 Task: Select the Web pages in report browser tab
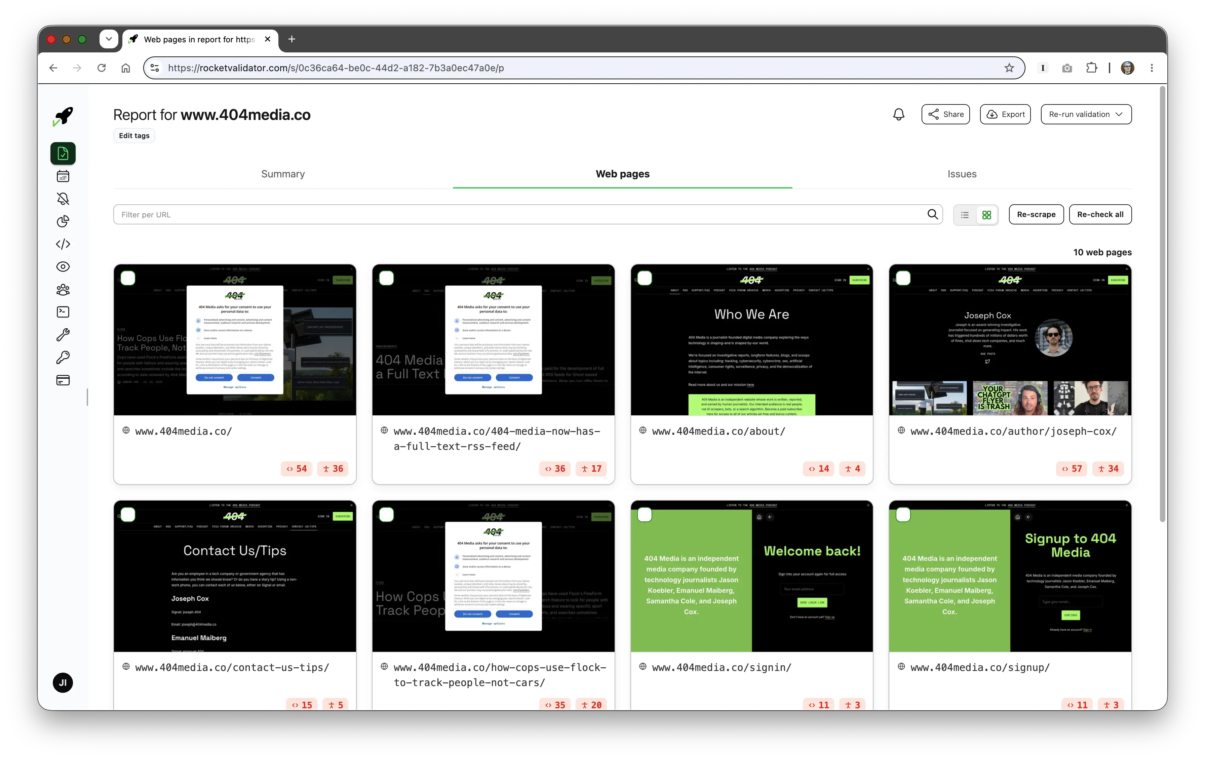pyautogui.click(x=199, y=39)
